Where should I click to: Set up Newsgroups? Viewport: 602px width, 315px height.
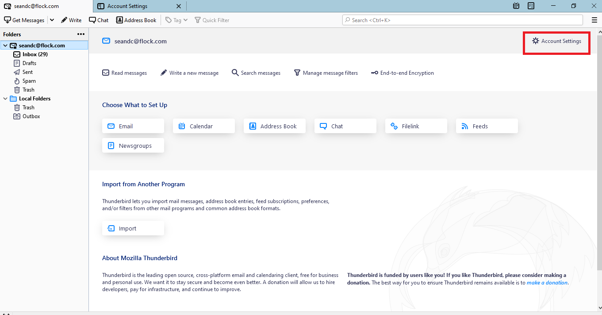(133, 146)
